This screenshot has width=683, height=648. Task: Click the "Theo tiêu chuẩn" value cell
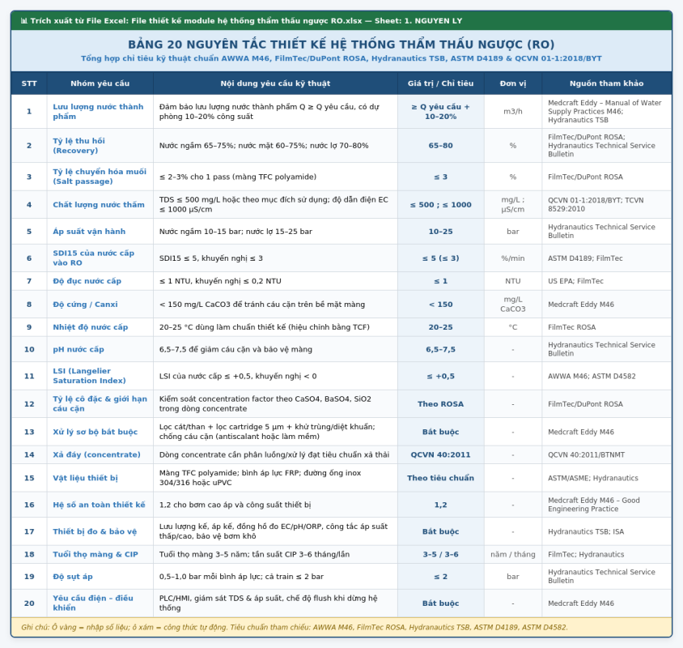point(441,478)
